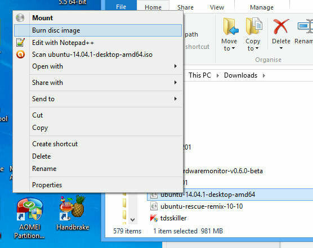Open the Move to dropdown arrow
Screen dimensions: 313x248
click(233, 48)
